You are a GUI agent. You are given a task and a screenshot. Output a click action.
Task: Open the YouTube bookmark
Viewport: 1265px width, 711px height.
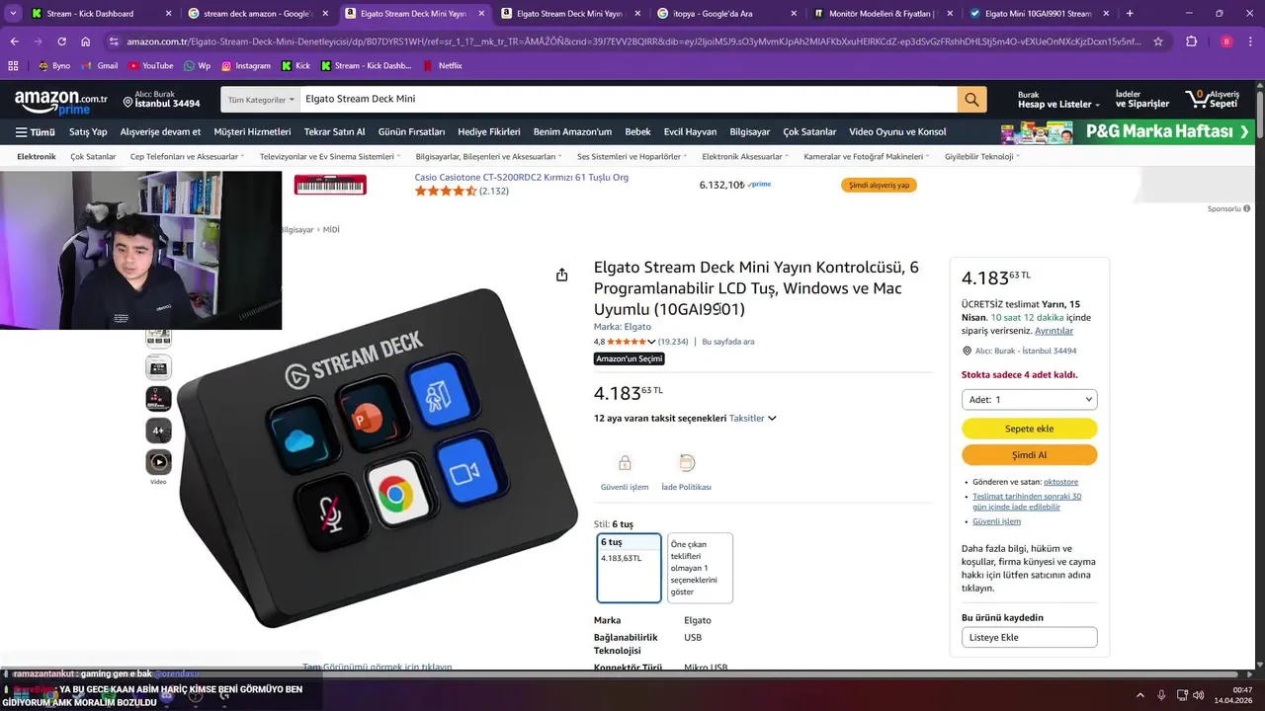pos(150,65)
